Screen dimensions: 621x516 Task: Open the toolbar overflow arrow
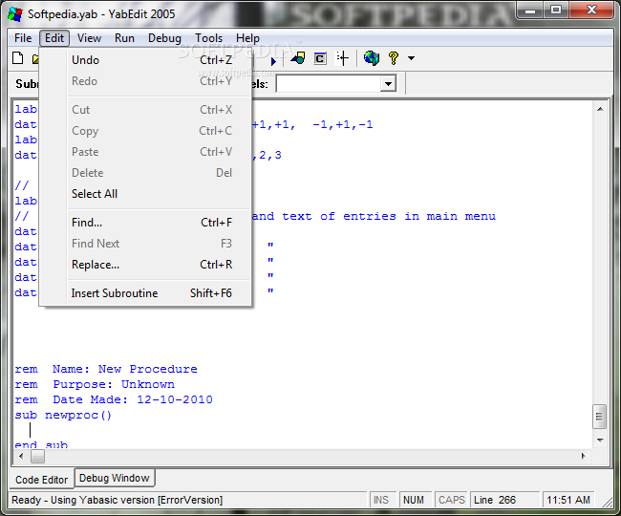[412, 58]
